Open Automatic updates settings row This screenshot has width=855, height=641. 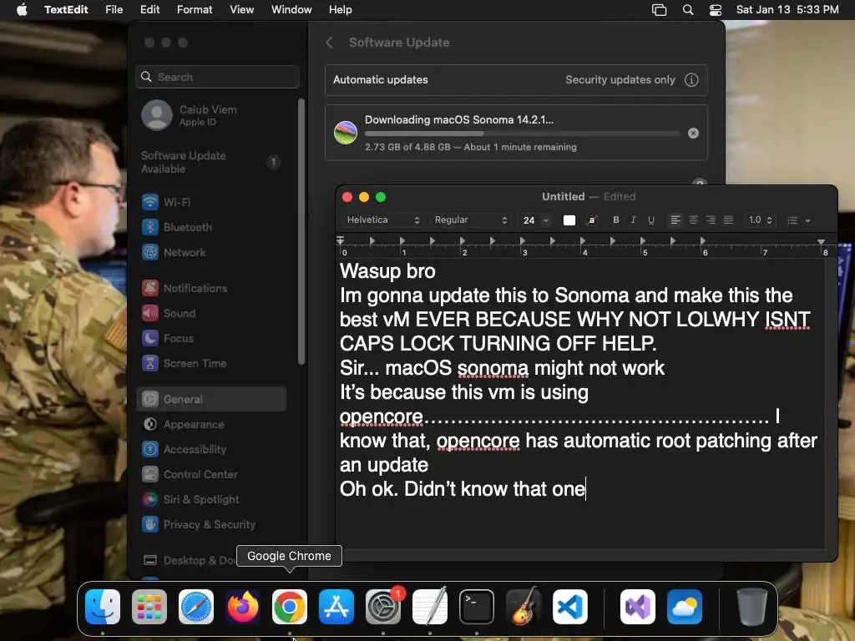pos(516,79)
